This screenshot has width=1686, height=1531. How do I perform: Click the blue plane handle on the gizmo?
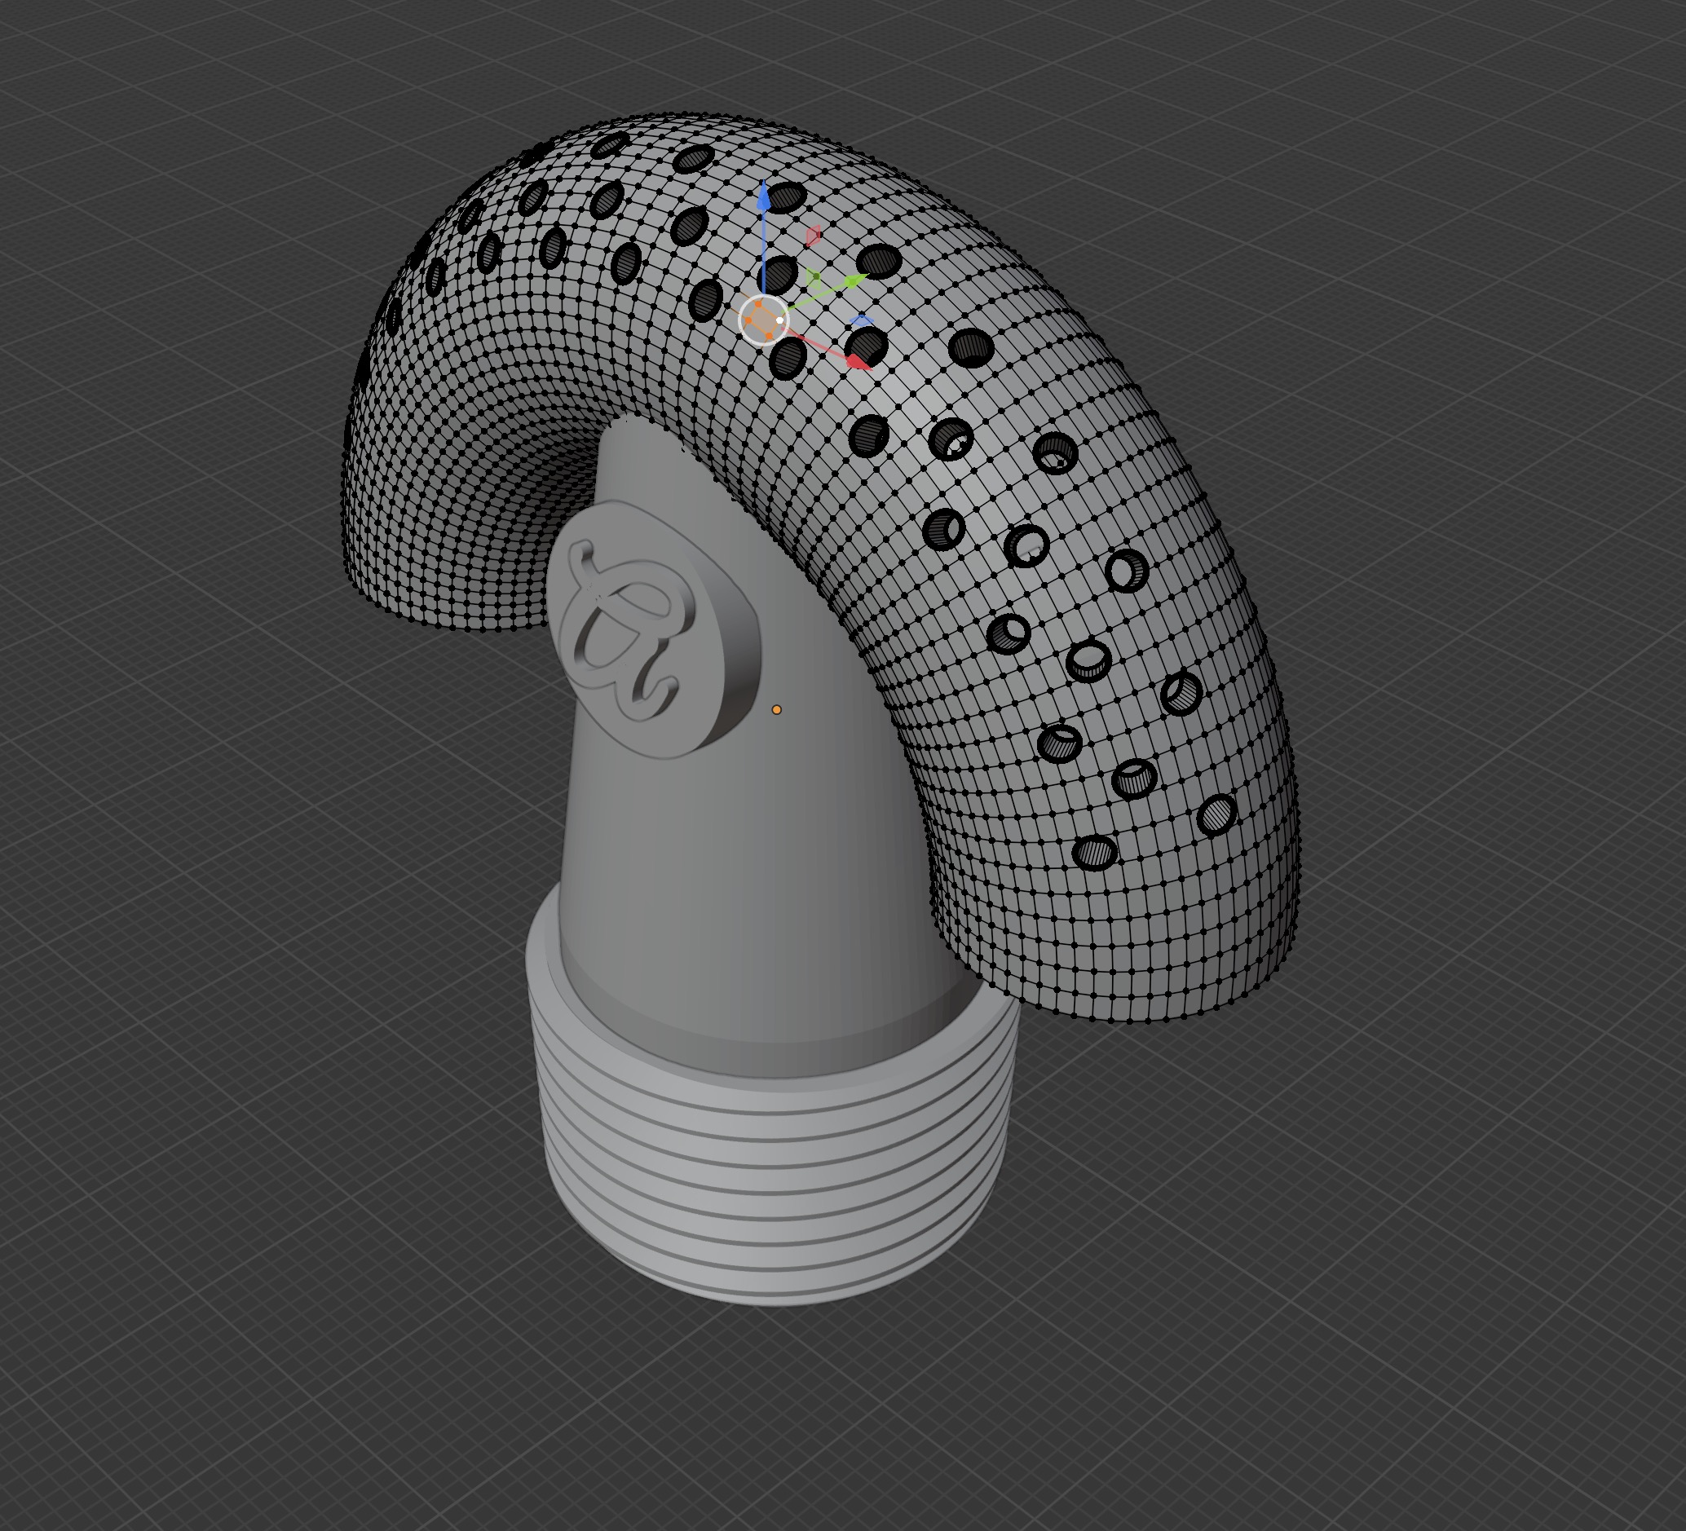click(x=862, y=320)
